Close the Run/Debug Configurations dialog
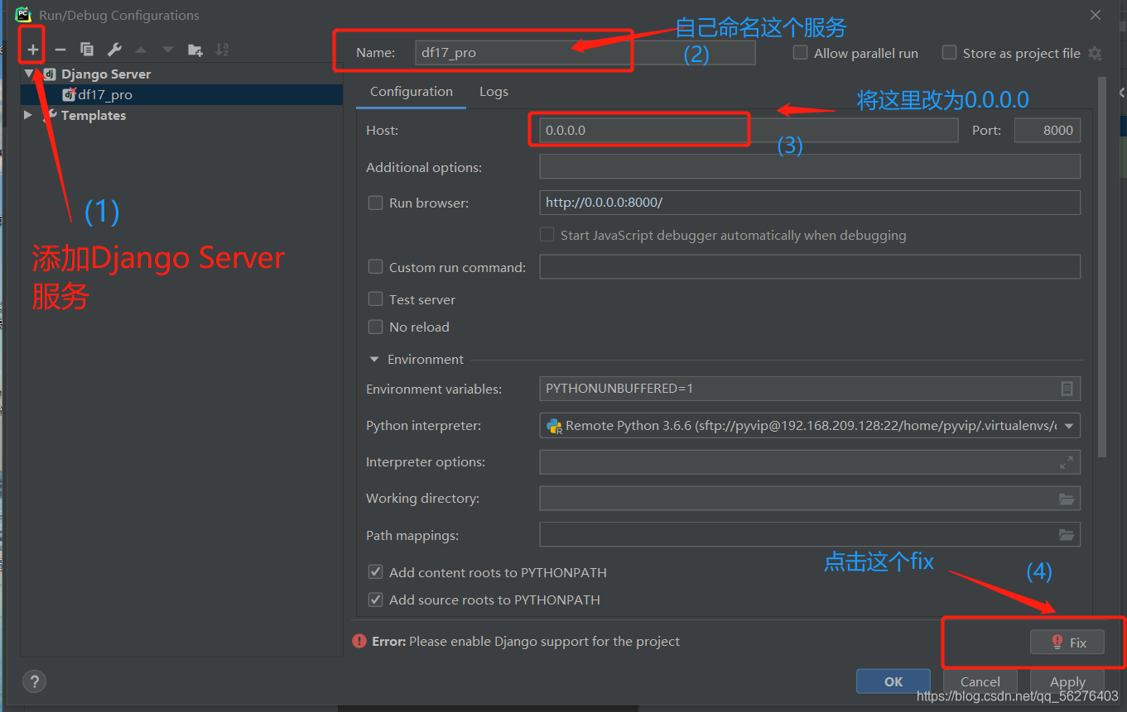This screenshot has width=1127, height=712. [x=1096, y=15]
